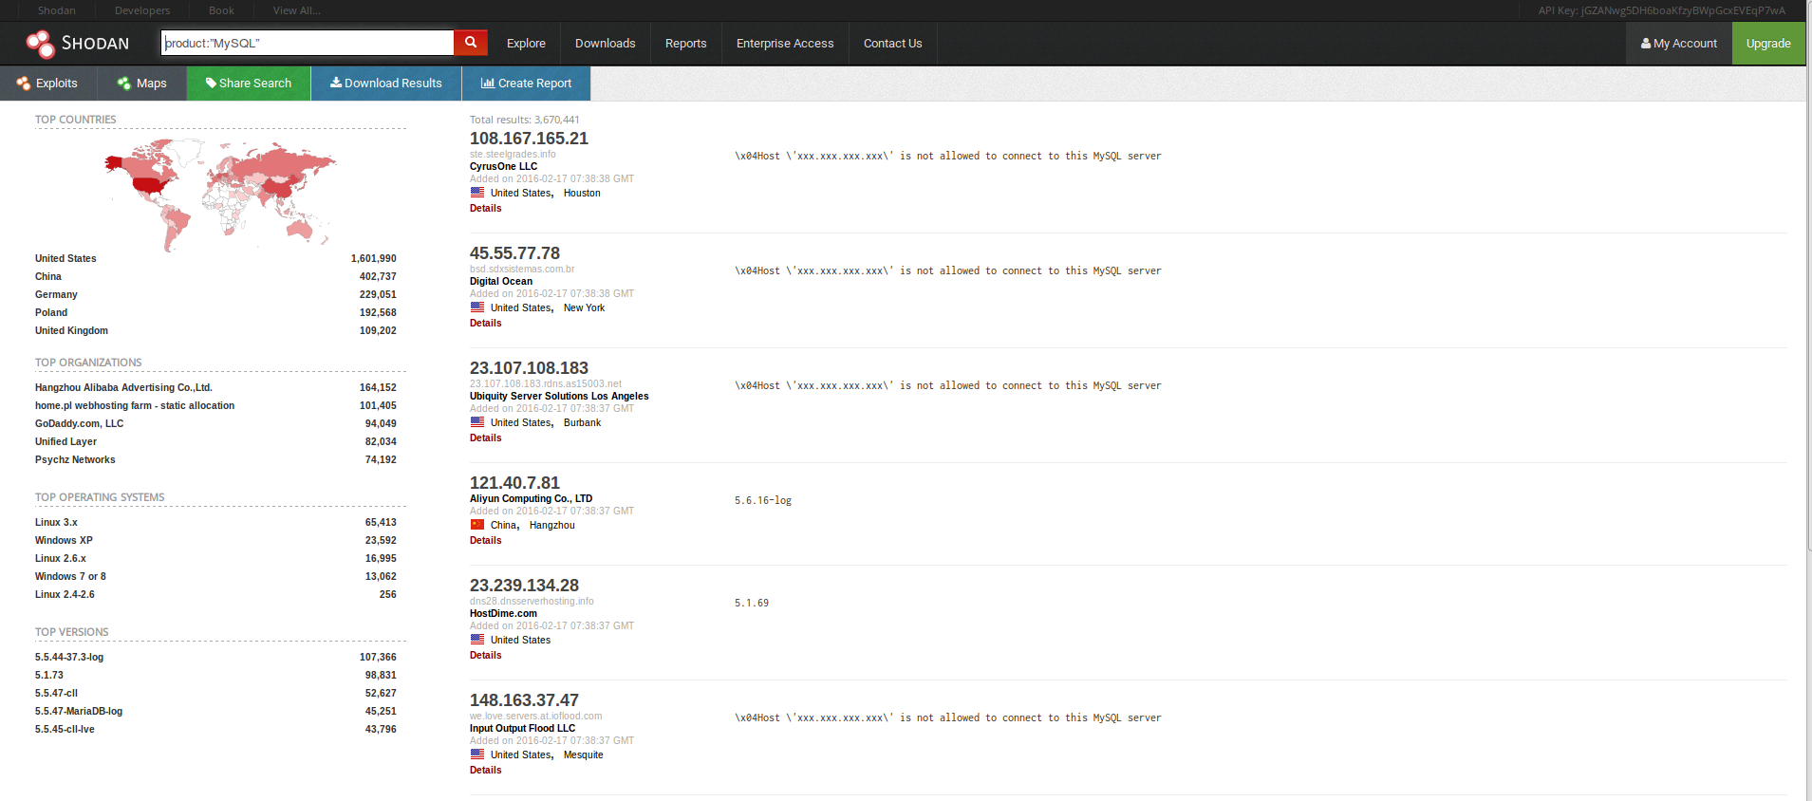Filter by China in top countries
The width and height of the screenshot is (1812, 801).
(x=48, y=276)
